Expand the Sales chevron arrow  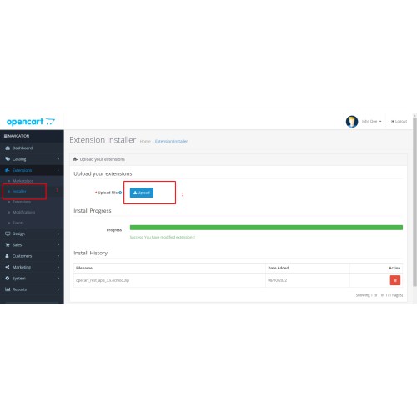tap(58, 244)
